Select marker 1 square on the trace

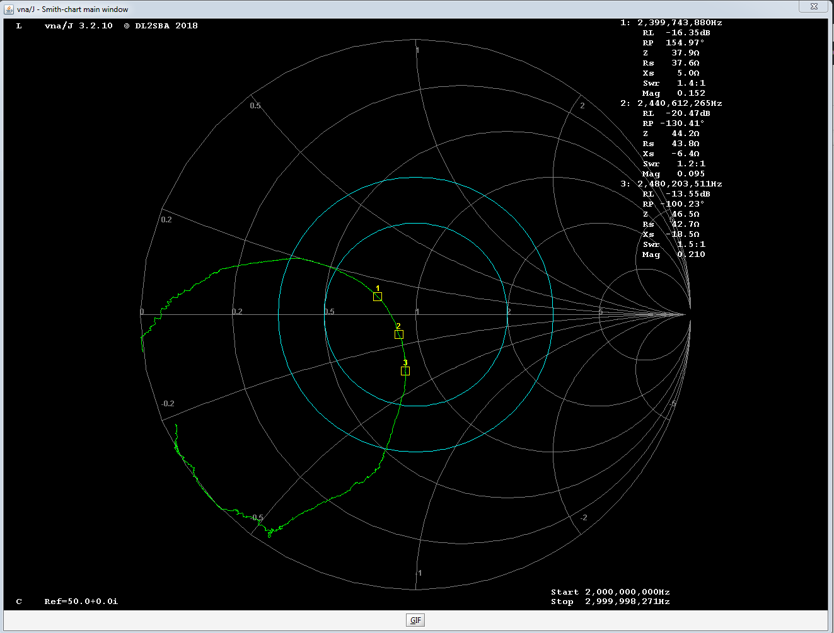(x=378, y=297)
